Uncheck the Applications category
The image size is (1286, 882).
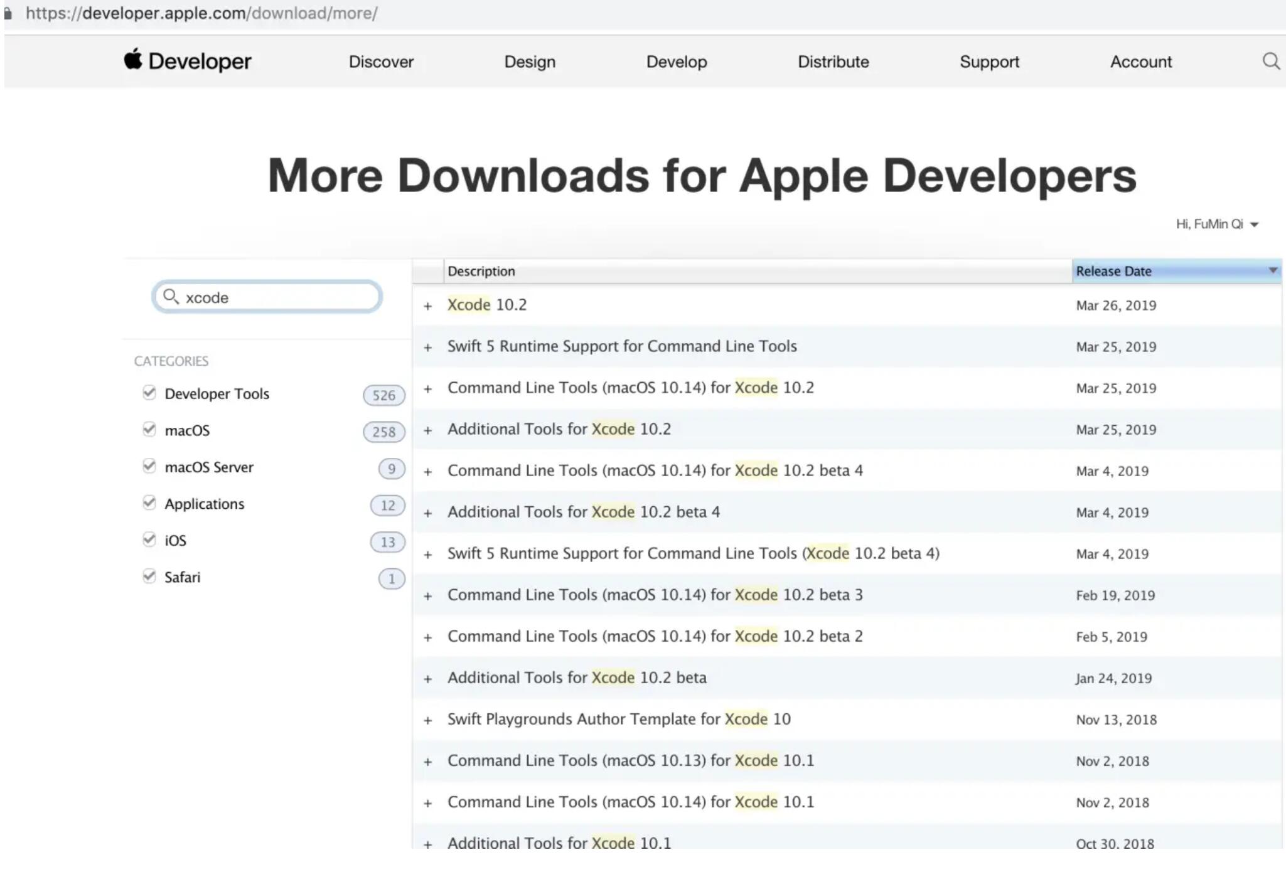(x=149, y=502)
